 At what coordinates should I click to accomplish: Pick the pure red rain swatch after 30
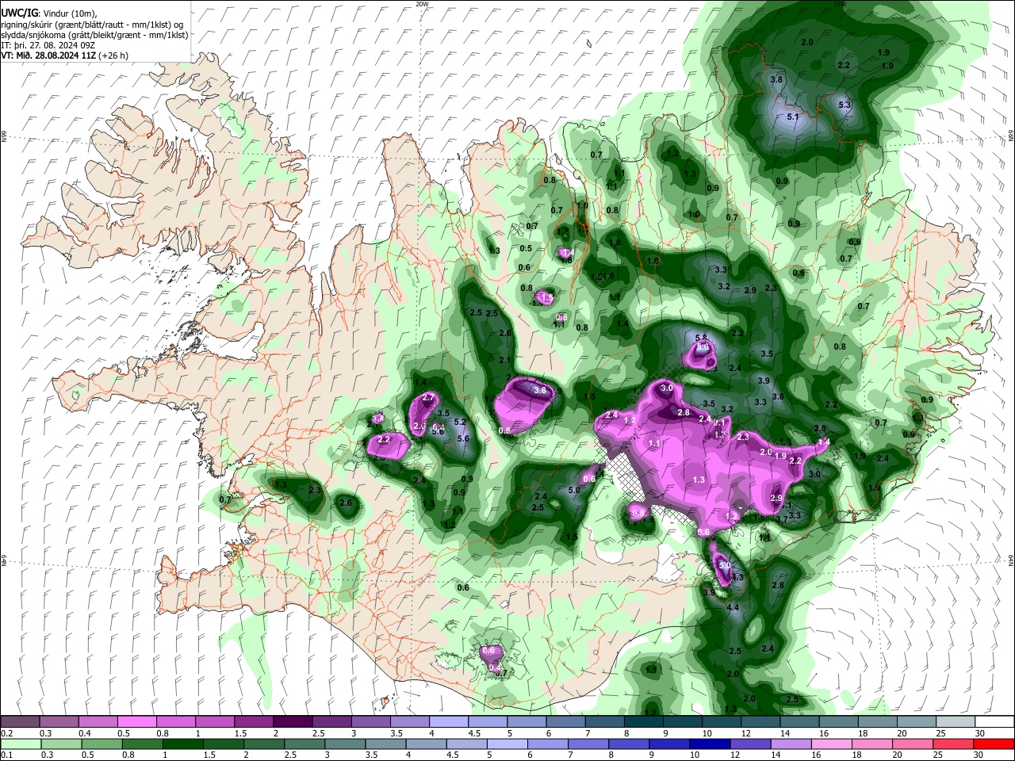994,744
